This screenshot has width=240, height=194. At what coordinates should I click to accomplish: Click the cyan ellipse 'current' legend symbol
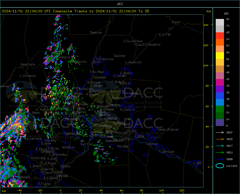(220, 166)
